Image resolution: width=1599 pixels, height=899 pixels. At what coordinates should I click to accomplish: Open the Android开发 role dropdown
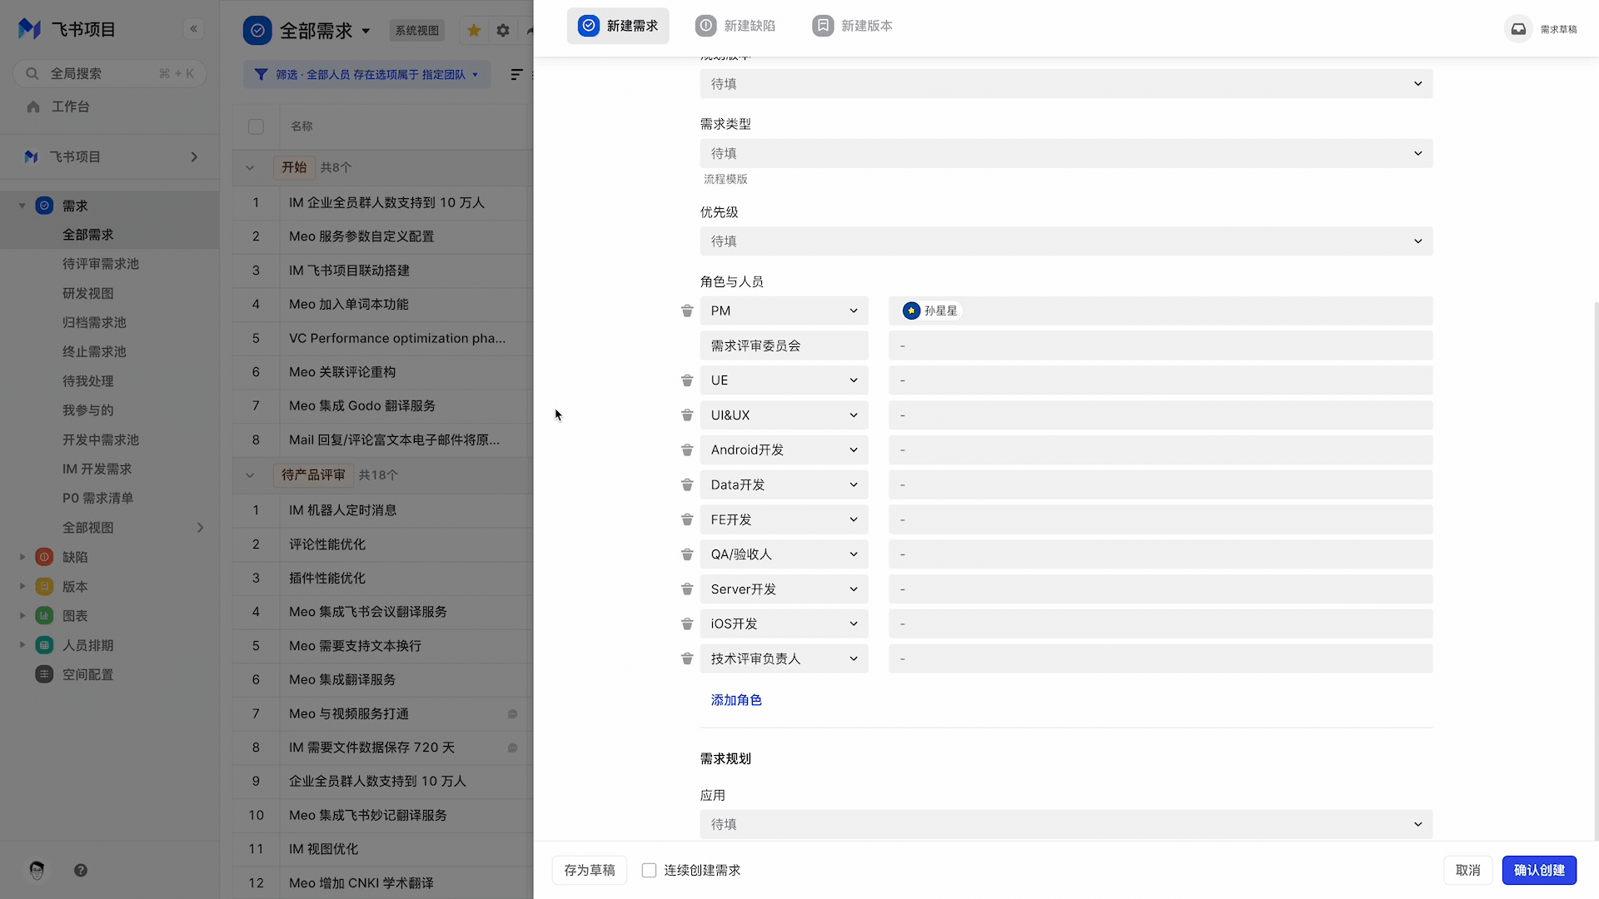[784, 450]
